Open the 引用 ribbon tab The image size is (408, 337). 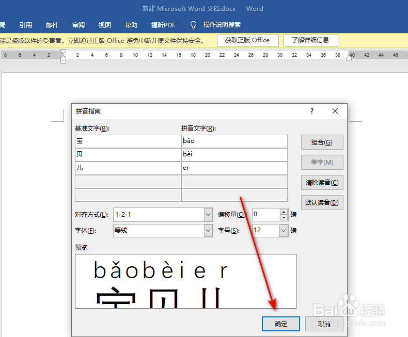(26, 25)
